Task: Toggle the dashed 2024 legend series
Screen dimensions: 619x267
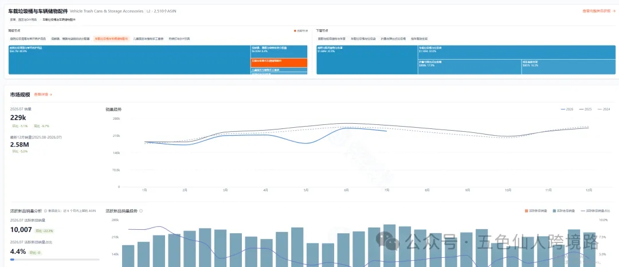Action: point(604,109)
